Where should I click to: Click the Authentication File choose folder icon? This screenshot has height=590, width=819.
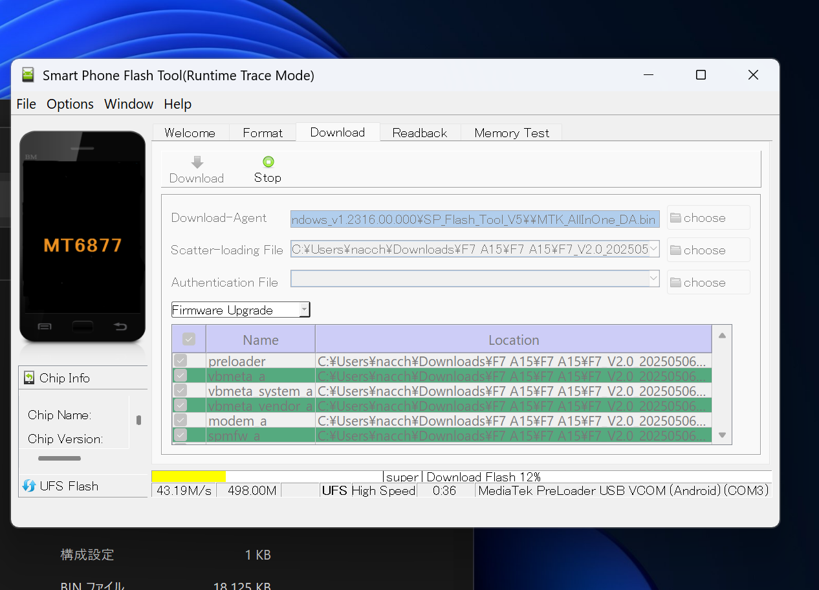[x=675, y=283]
